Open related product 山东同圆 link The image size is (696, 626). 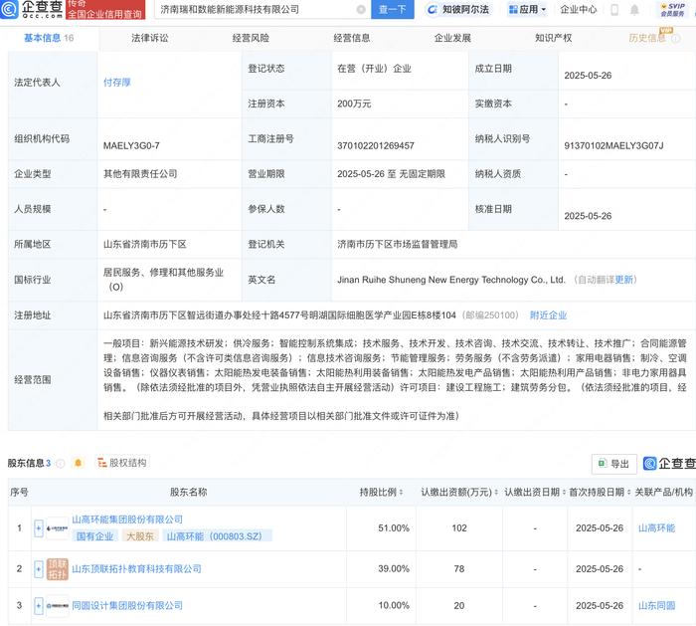point(656,605)
